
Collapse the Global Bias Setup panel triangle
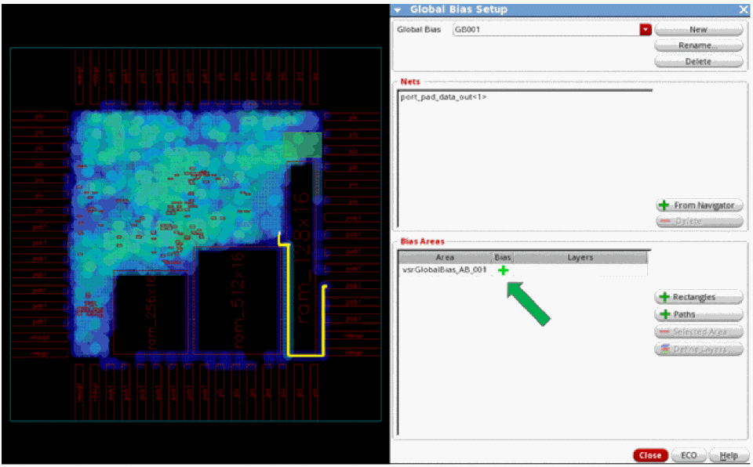click(x=398, y=9)
